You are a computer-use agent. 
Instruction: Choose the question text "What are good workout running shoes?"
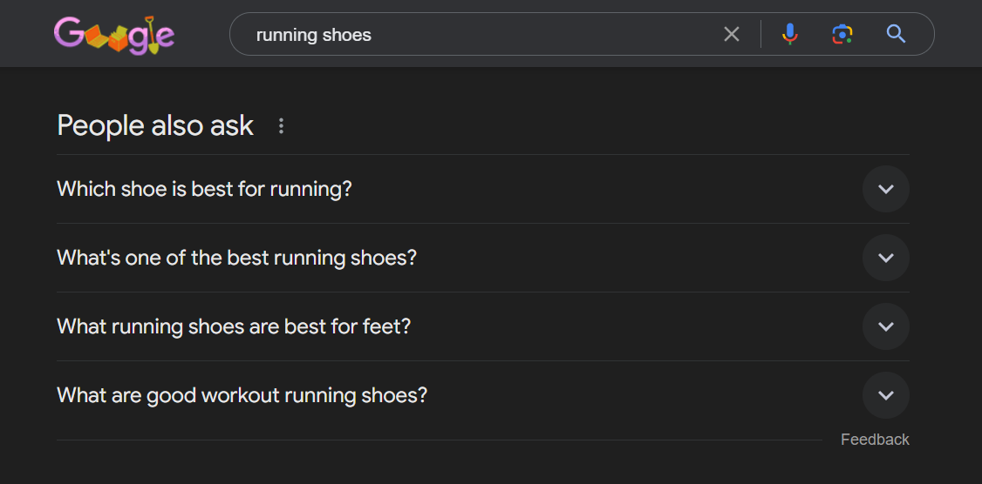tap(242, 395)
